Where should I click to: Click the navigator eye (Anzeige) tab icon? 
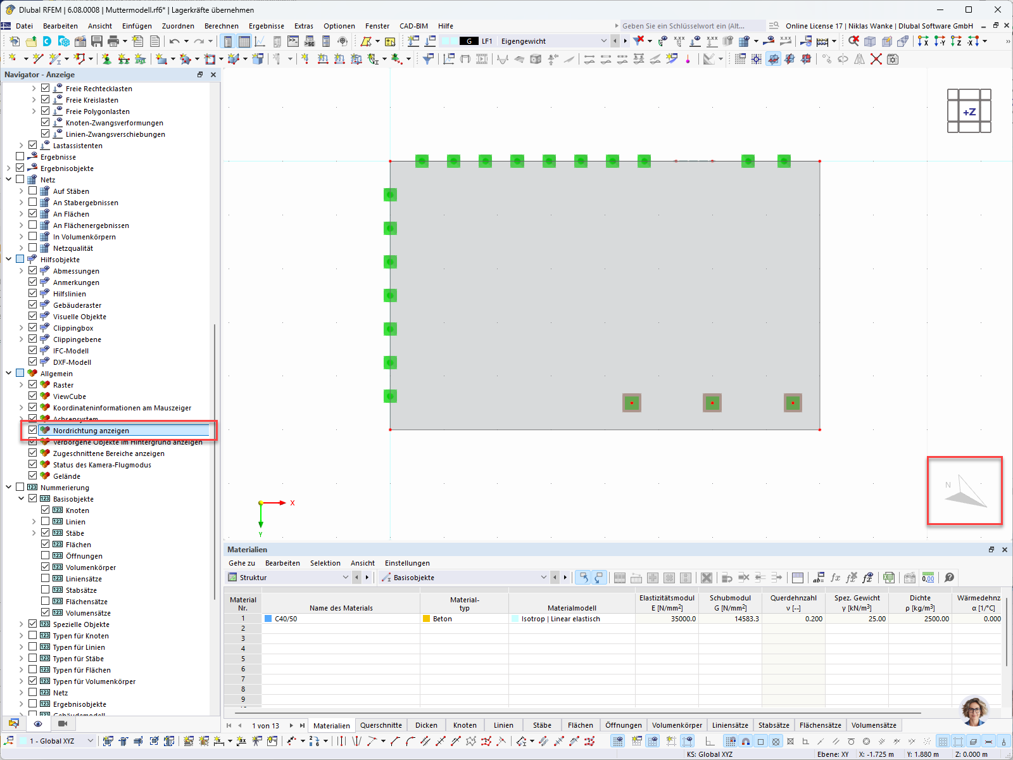tap(38, 723)
